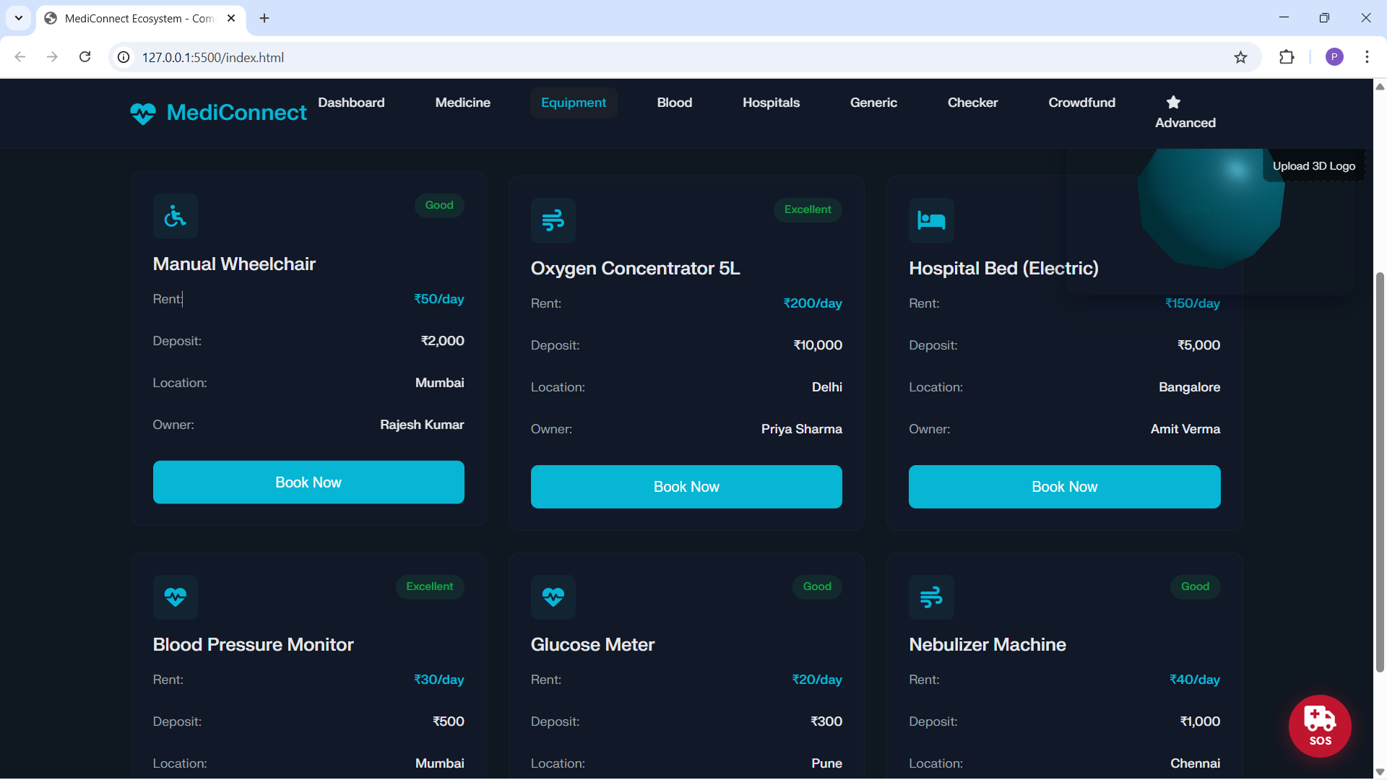Click the MediConnect heart logo
The height and width of the screenshot is (780, 1387).
[143, 113]
